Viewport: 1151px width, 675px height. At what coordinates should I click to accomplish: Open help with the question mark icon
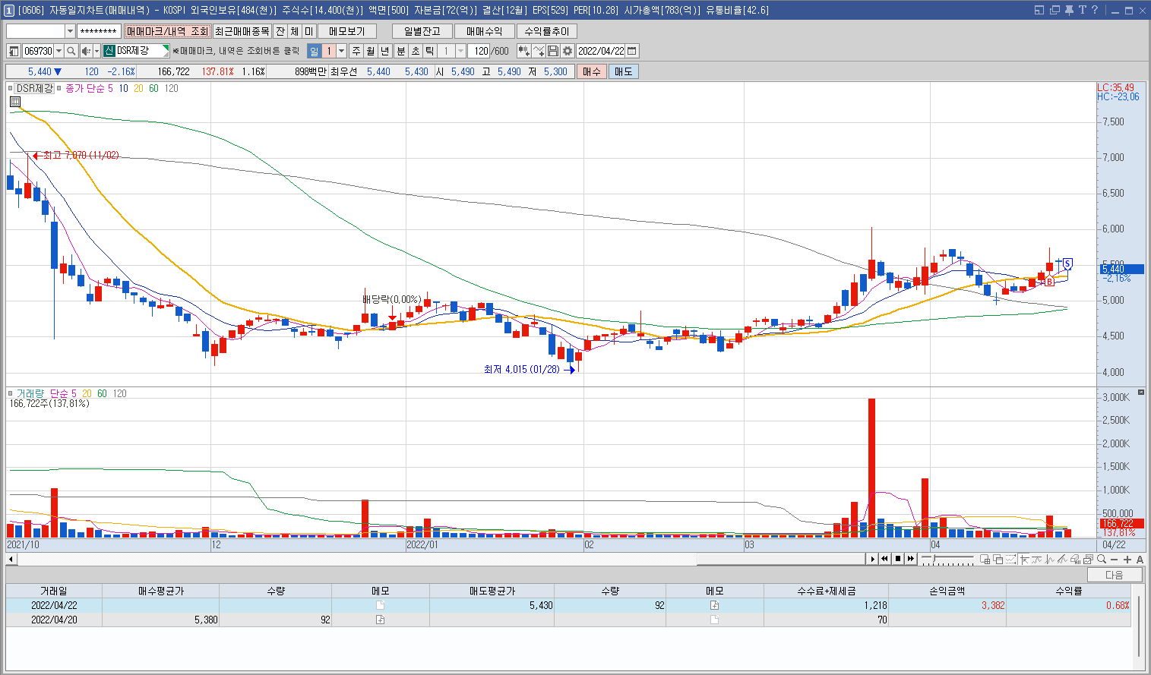pos(1094,10)
